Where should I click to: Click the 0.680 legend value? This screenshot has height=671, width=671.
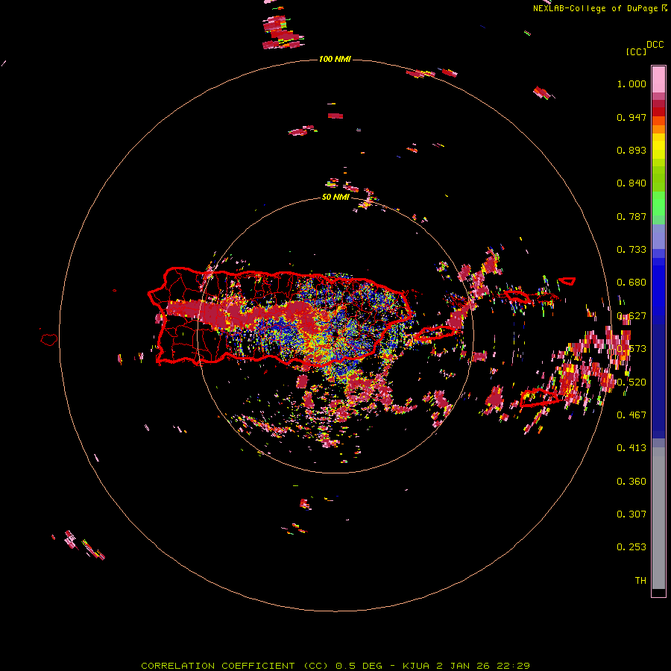(x=631, y=283)
